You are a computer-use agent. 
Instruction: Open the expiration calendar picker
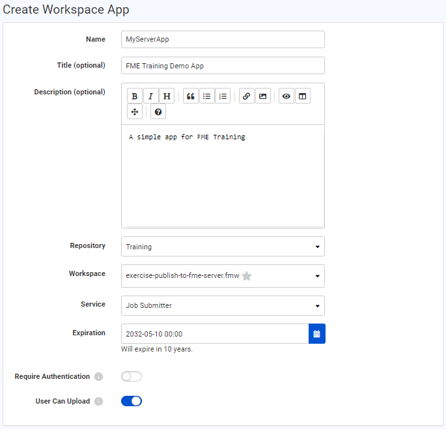pos(317,334)
